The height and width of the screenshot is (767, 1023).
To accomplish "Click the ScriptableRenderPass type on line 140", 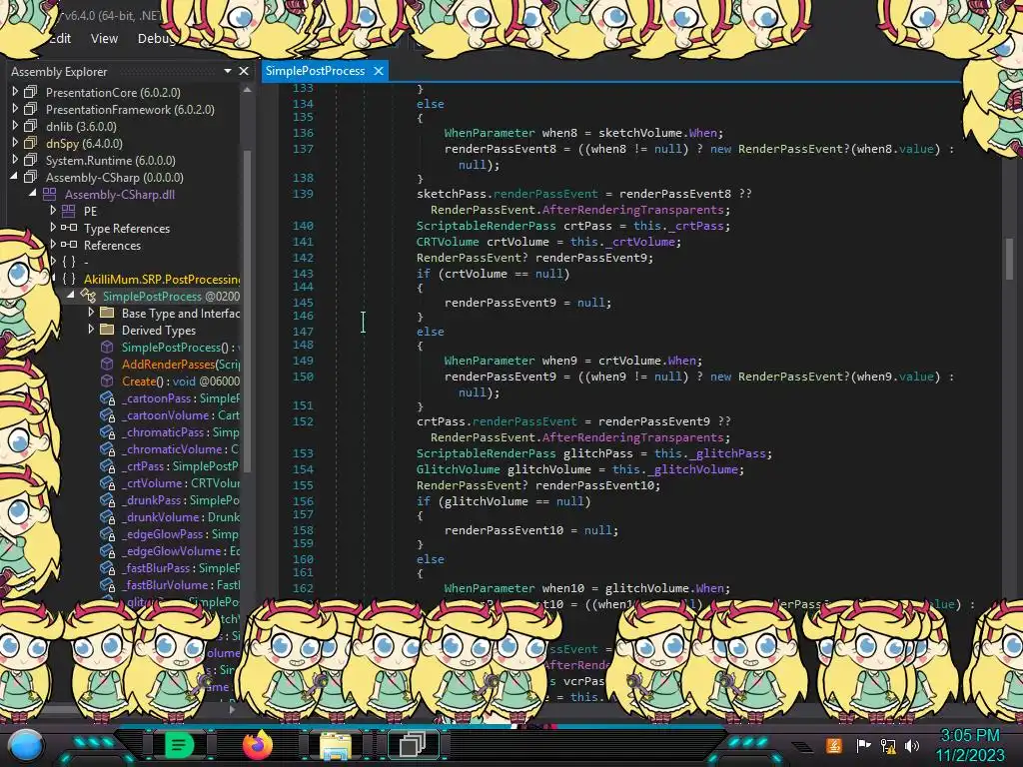I will (487, 226).
